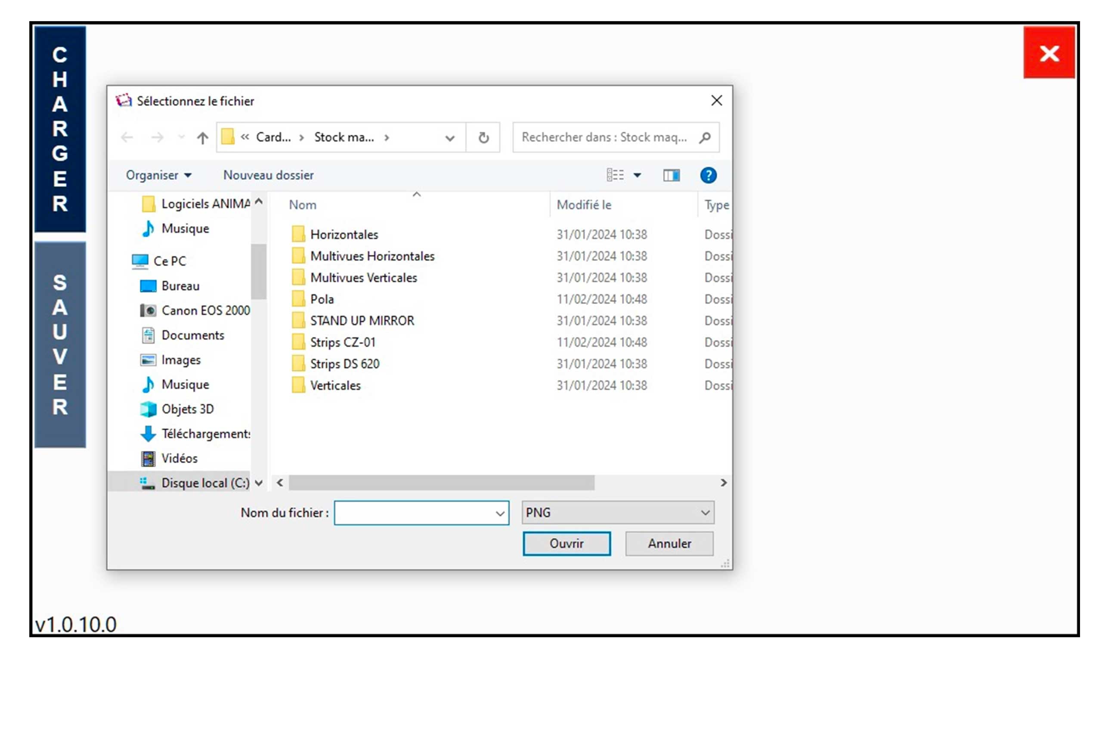Click the SAUVER vertical side button

tap(60, 345)
